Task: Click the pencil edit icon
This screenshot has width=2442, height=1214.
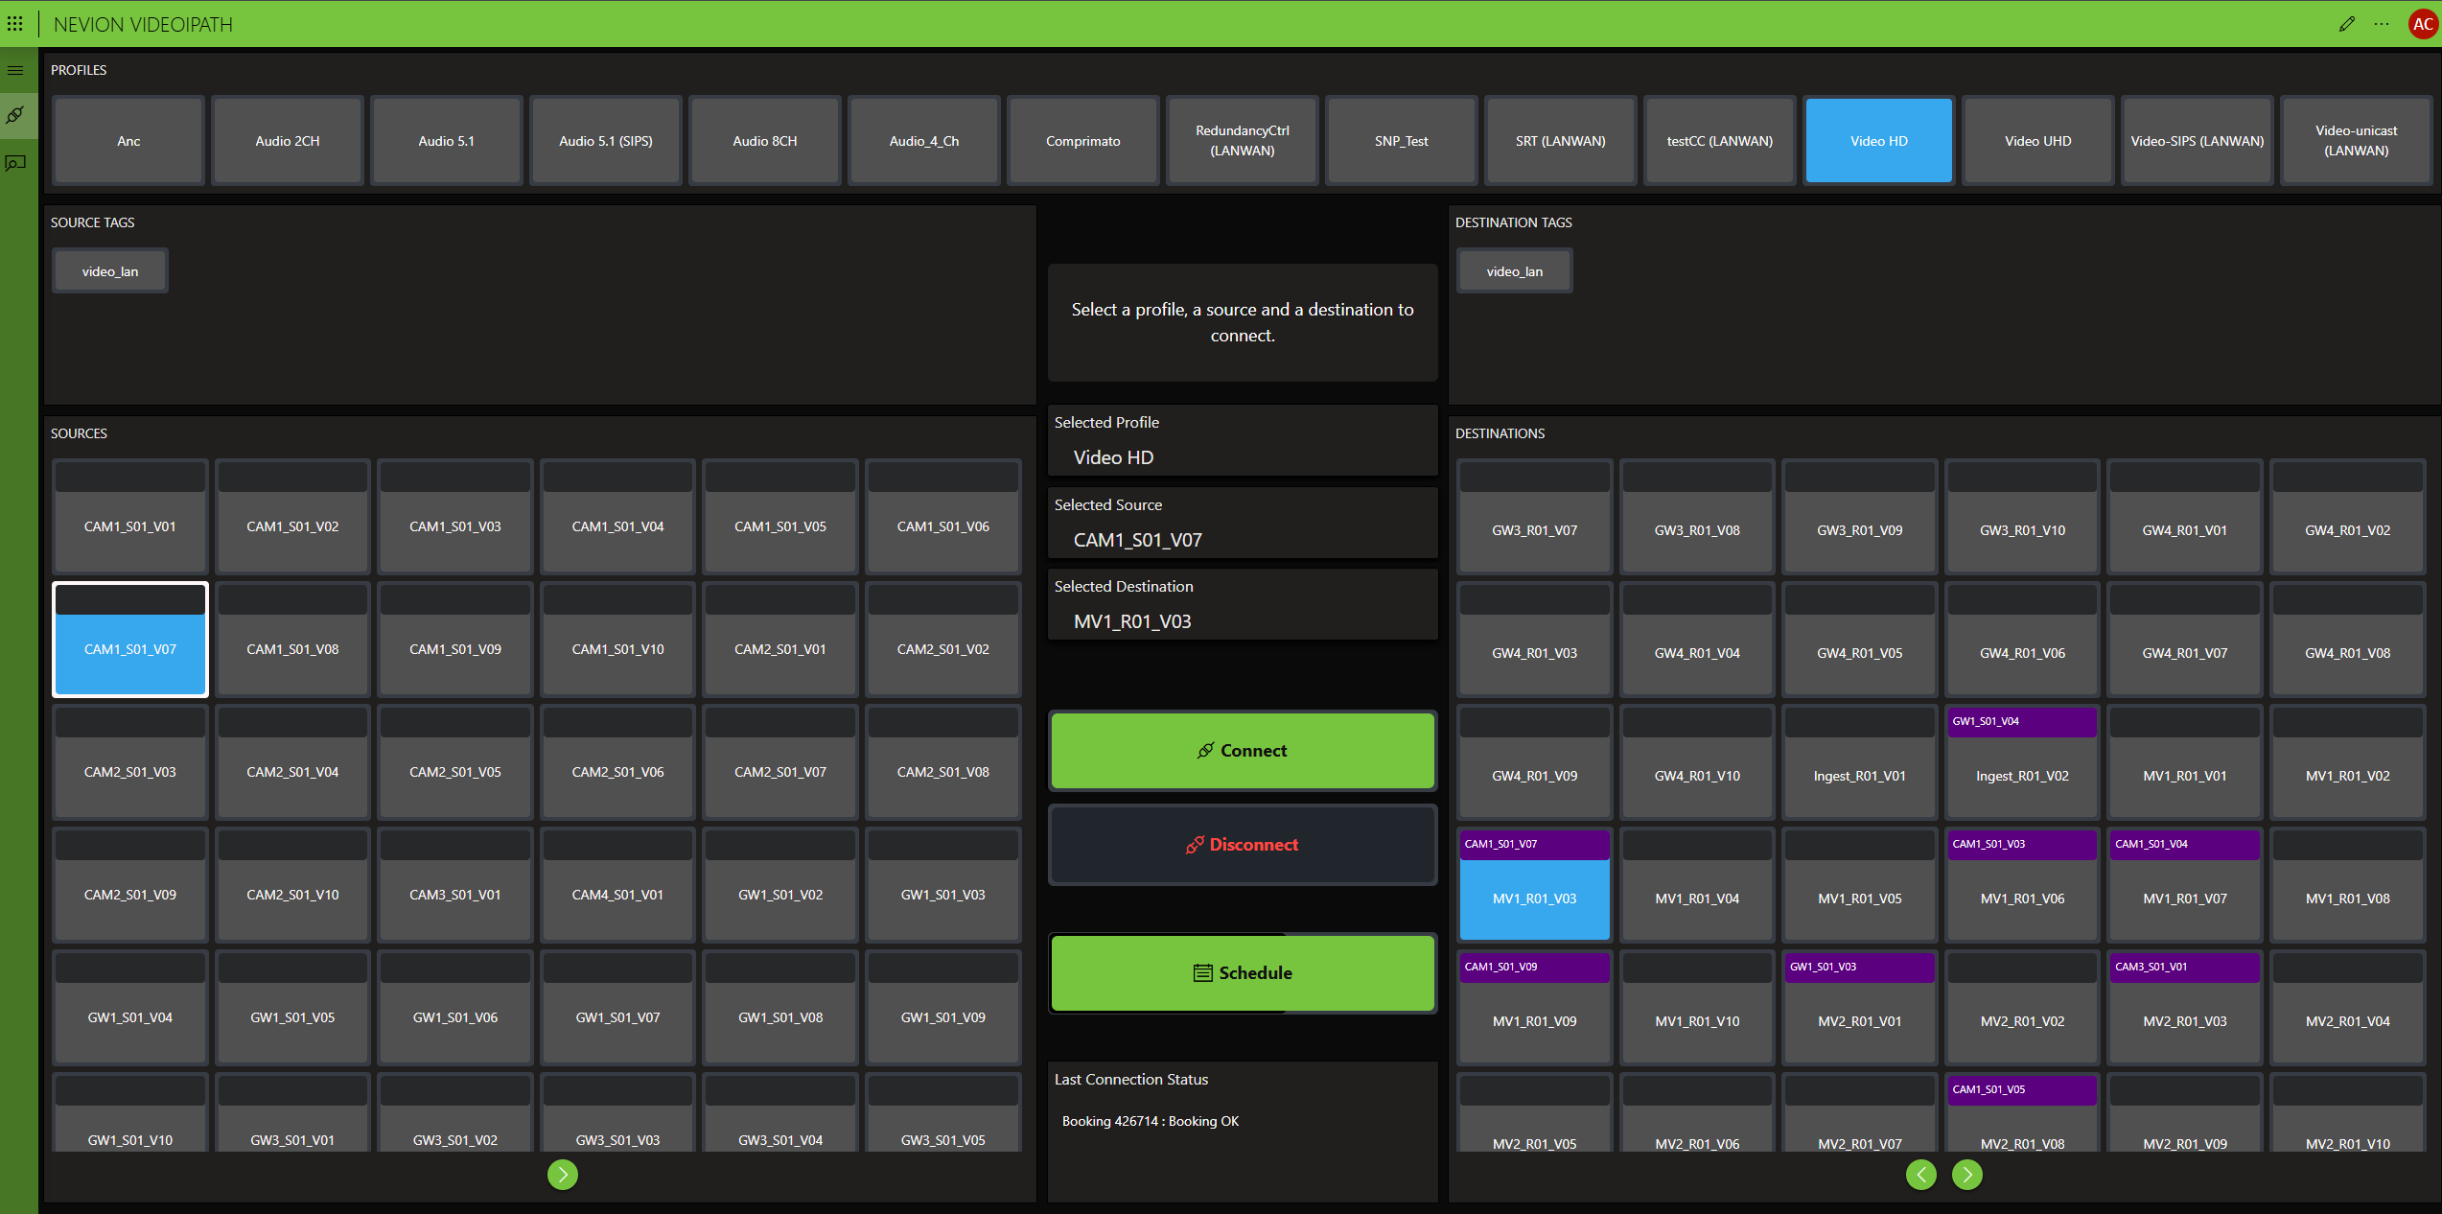Action: click(x=2346, y=24)
